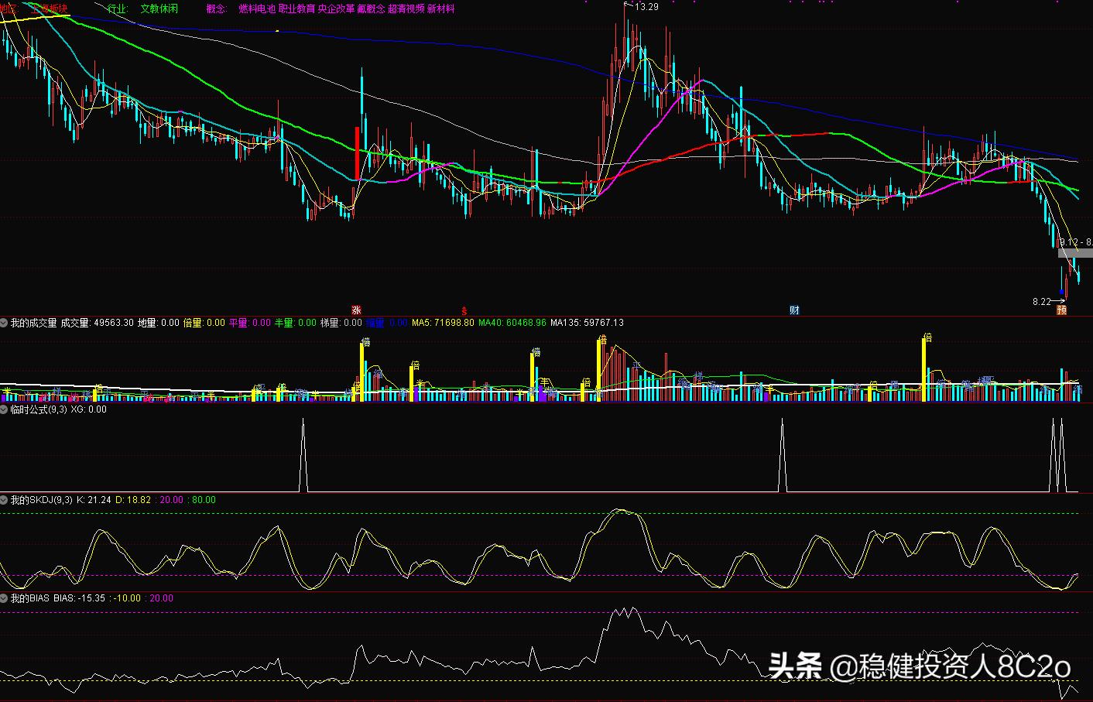Click the yellow -10.00 BIAS threshold value

pyautogui.click(x=128, y=598)
